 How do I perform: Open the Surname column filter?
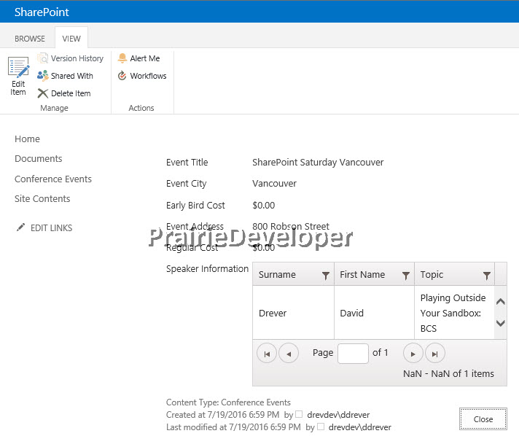(x=326, y=275)
